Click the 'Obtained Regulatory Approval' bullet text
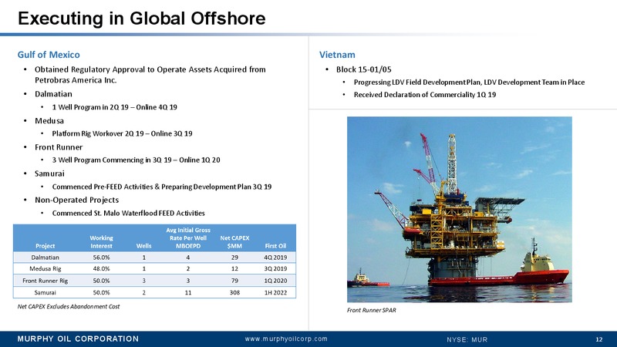 pyautogui.click(x=150, y=75)
